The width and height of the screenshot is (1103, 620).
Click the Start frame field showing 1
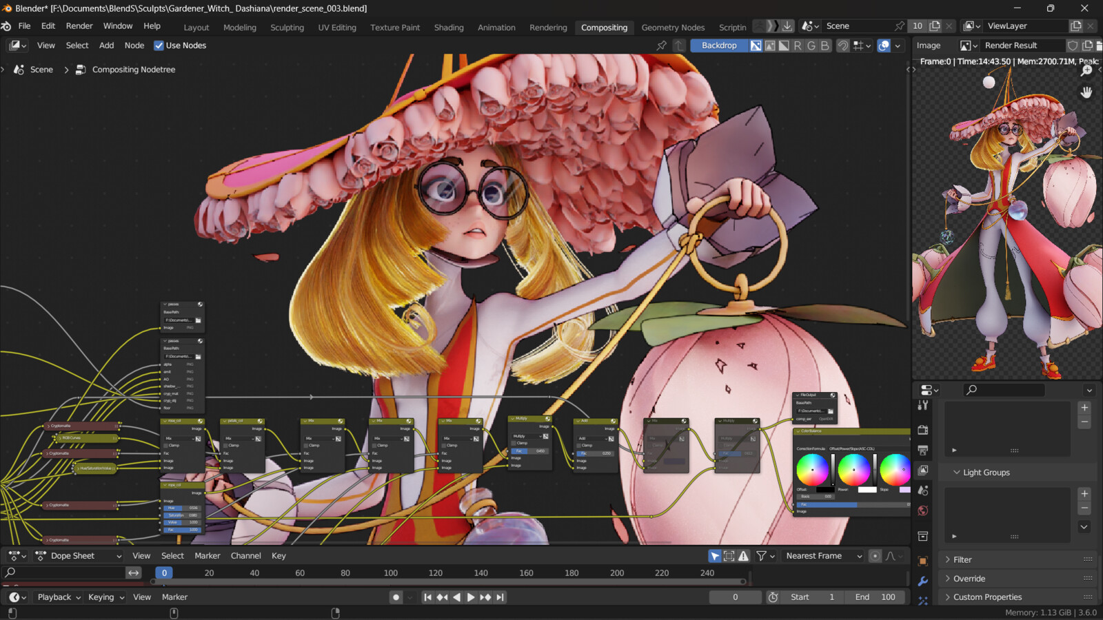pos(813,597)
